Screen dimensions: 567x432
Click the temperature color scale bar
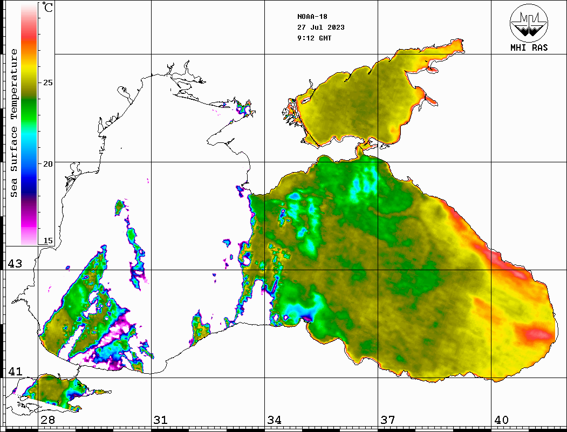pos(29,124)
